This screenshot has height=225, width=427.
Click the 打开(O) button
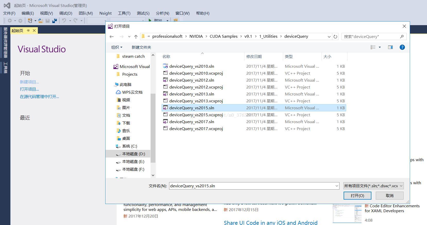pos(357,195)
